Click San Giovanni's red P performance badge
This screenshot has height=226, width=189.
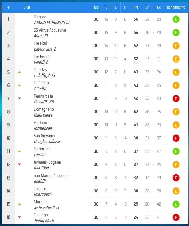point(176,138)
